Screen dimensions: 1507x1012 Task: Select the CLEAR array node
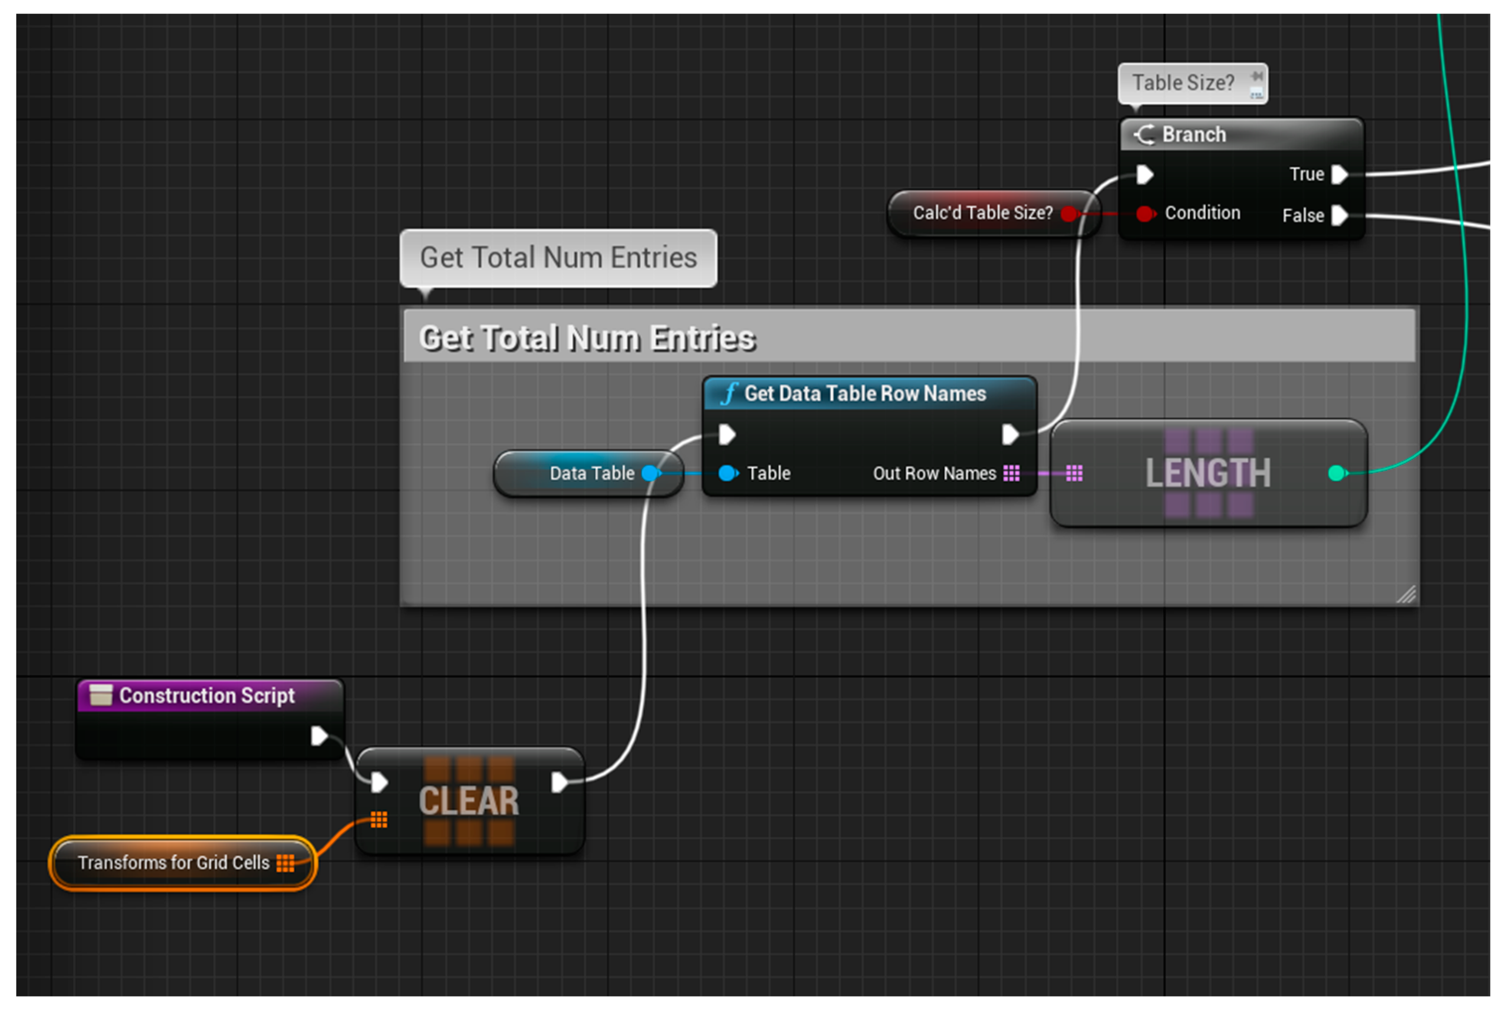point(469,801)
